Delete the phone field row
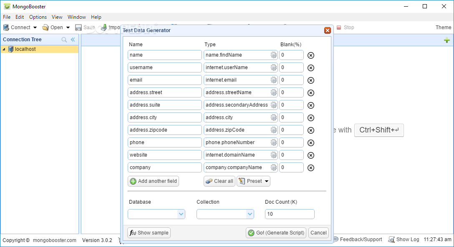 pos(311,143)
